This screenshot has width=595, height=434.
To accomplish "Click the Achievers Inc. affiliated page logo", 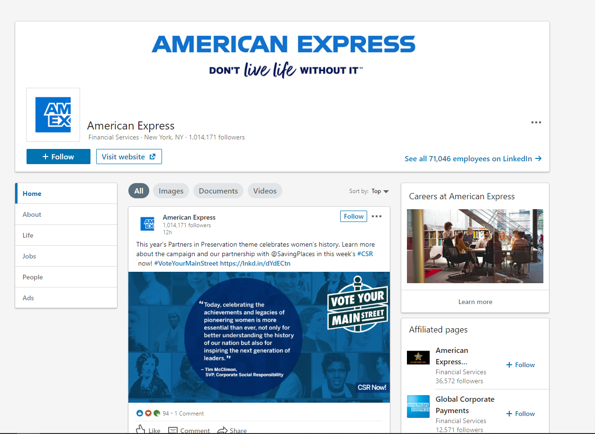I will coord(418,358).
